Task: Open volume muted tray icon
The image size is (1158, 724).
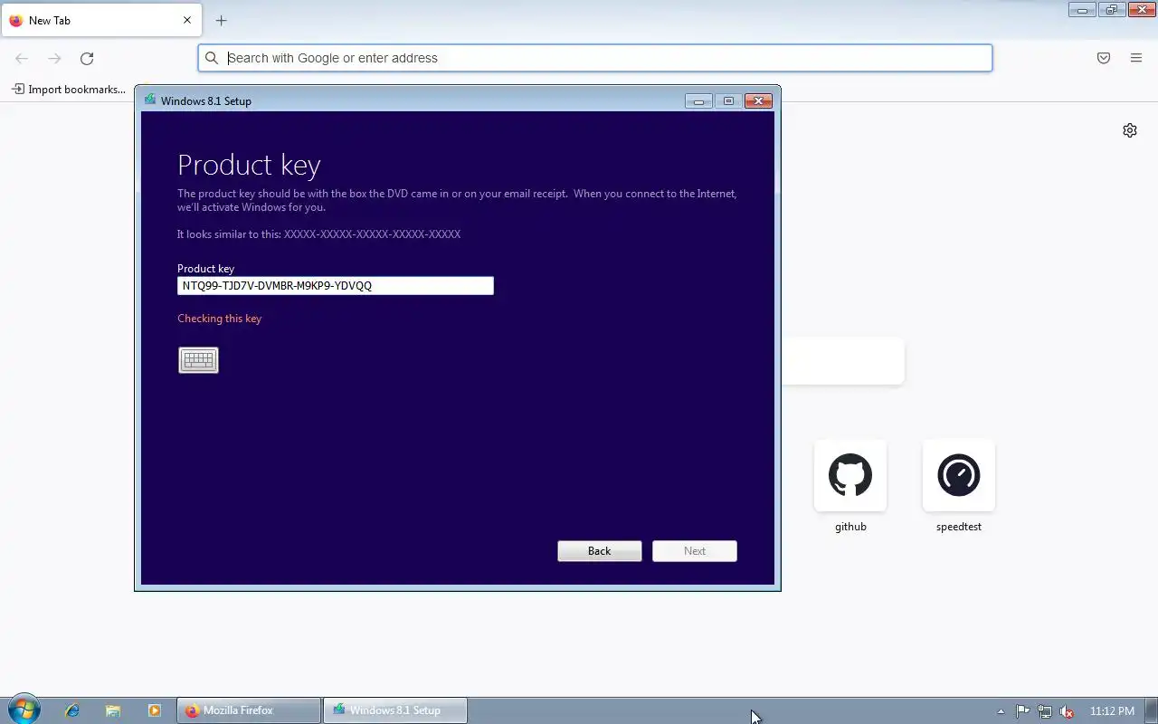Action: 1068,711
